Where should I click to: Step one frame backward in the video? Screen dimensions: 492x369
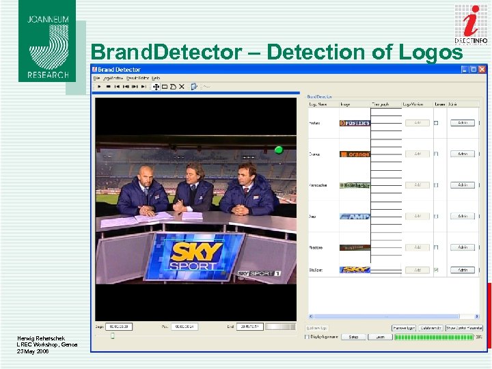pyautogui.click(x=126, y=87)
